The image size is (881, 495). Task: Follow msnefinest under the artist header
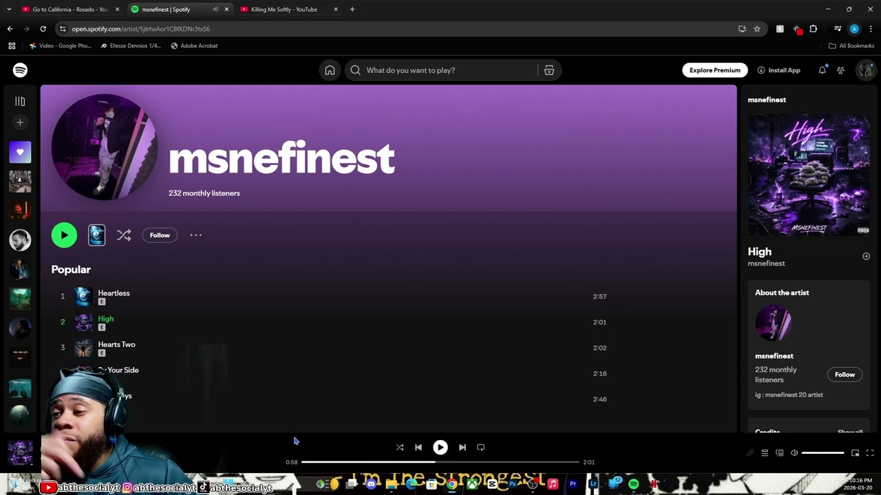160,235
